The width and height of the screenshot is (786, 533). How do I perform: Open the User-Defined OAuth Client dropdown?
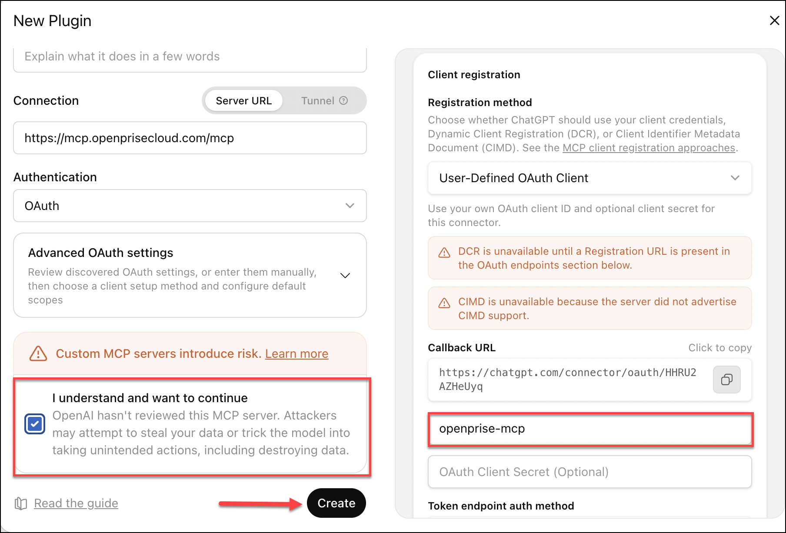(590, 178)
